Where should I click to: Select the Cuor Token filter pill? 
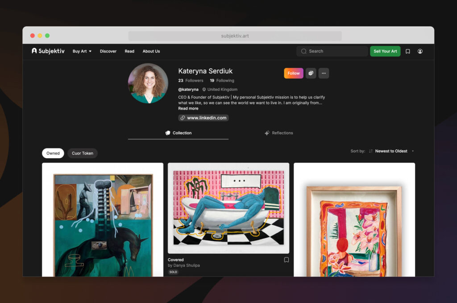pos(83,153)
